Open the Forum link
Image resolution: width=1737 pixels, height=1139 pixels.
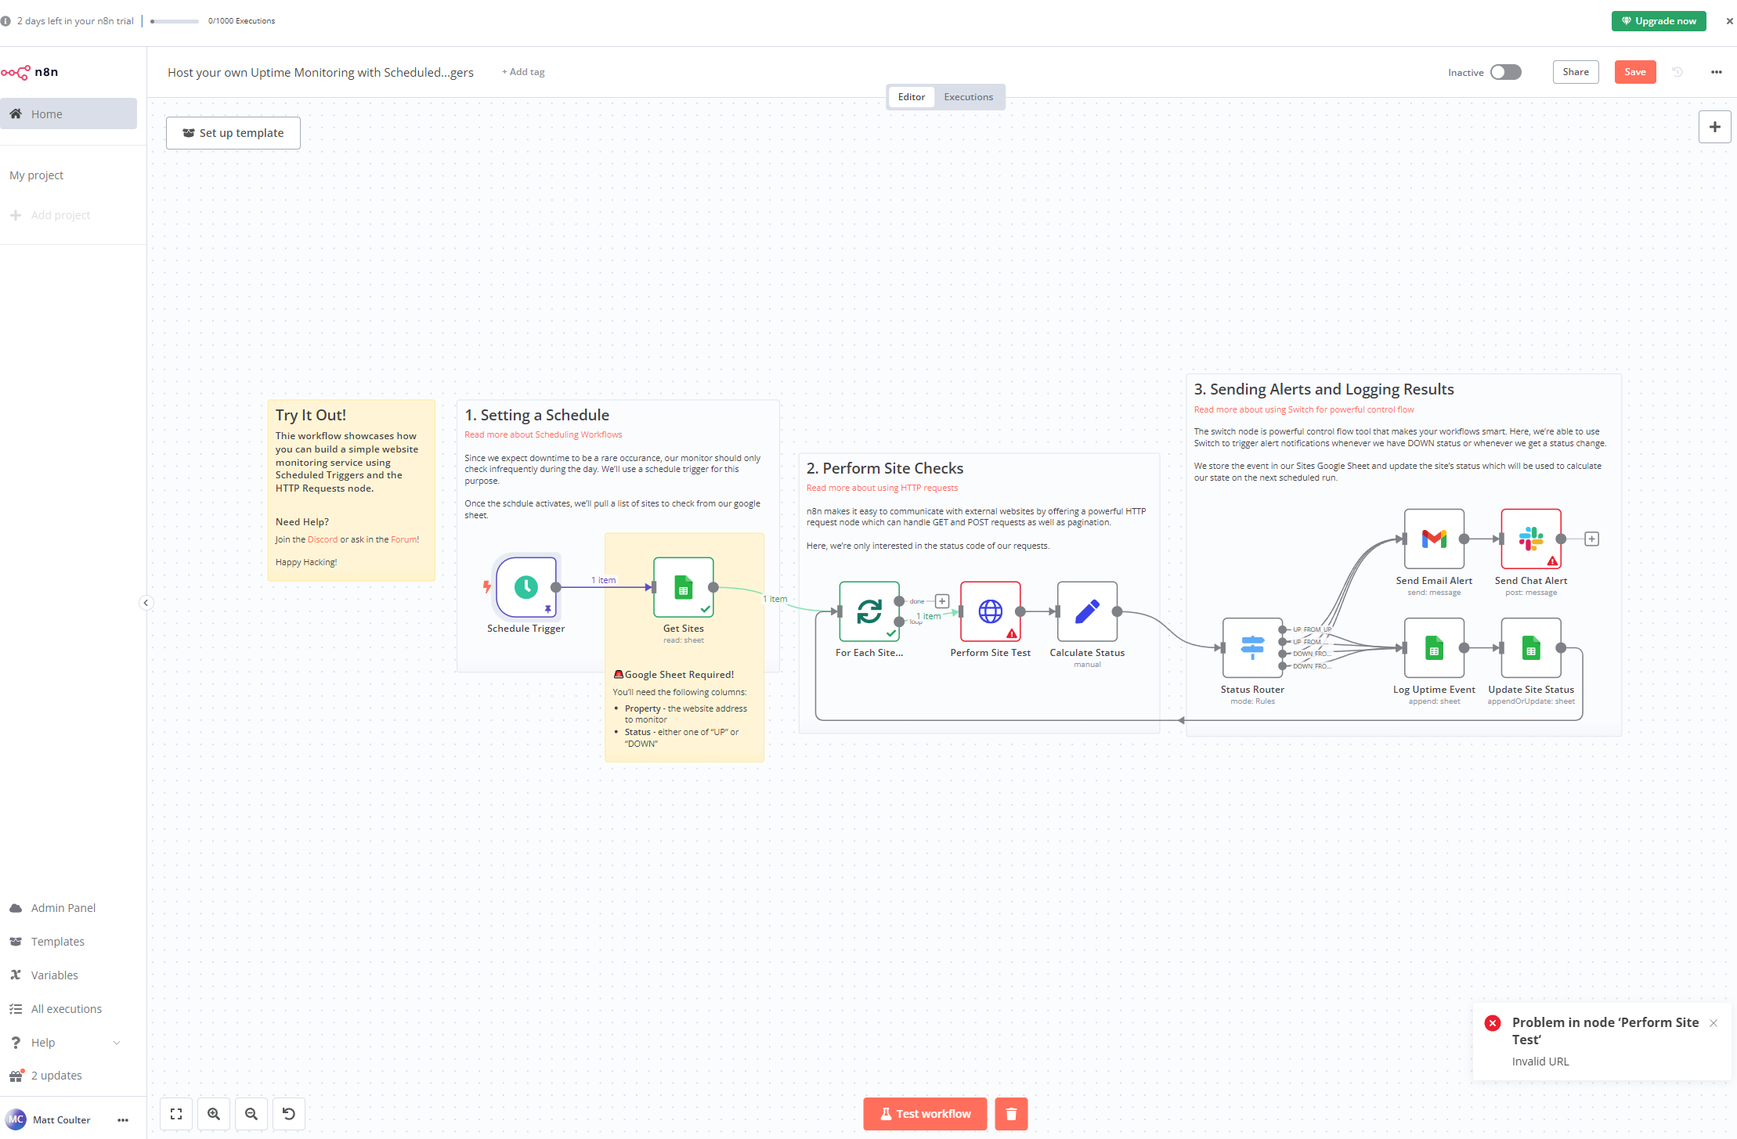point(404,539)
